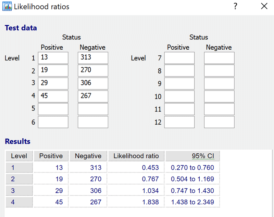This screenshot has height=217, width=274.
Task: Select the Positive input for Level 12
Action: 179,122
